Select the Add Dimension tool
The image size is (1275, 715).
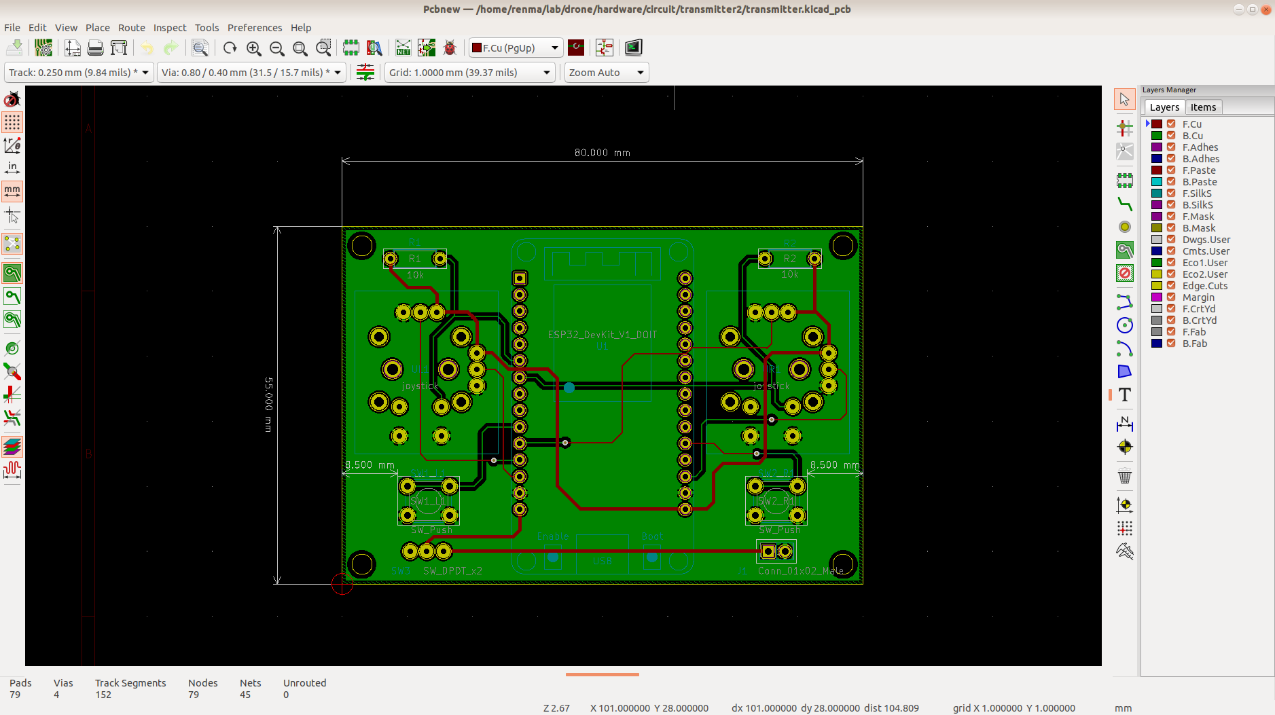1125,424
